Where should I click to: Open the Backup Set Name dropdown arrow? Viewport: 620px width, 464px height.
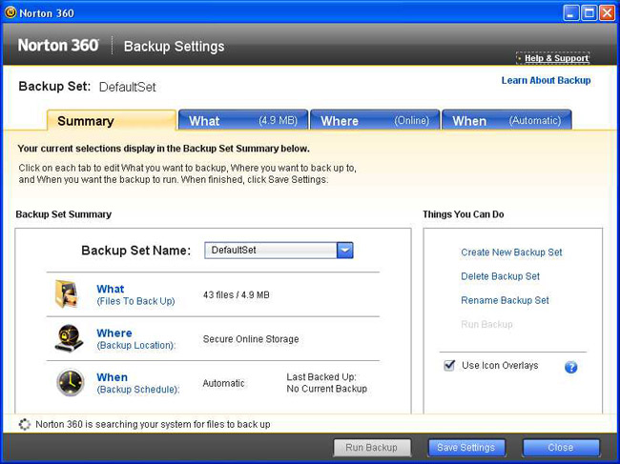coord(344,251)
